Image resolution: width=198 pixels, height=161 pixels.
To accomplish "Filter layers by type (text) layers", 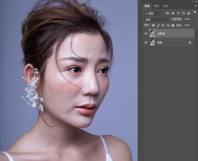I will 178,13.
